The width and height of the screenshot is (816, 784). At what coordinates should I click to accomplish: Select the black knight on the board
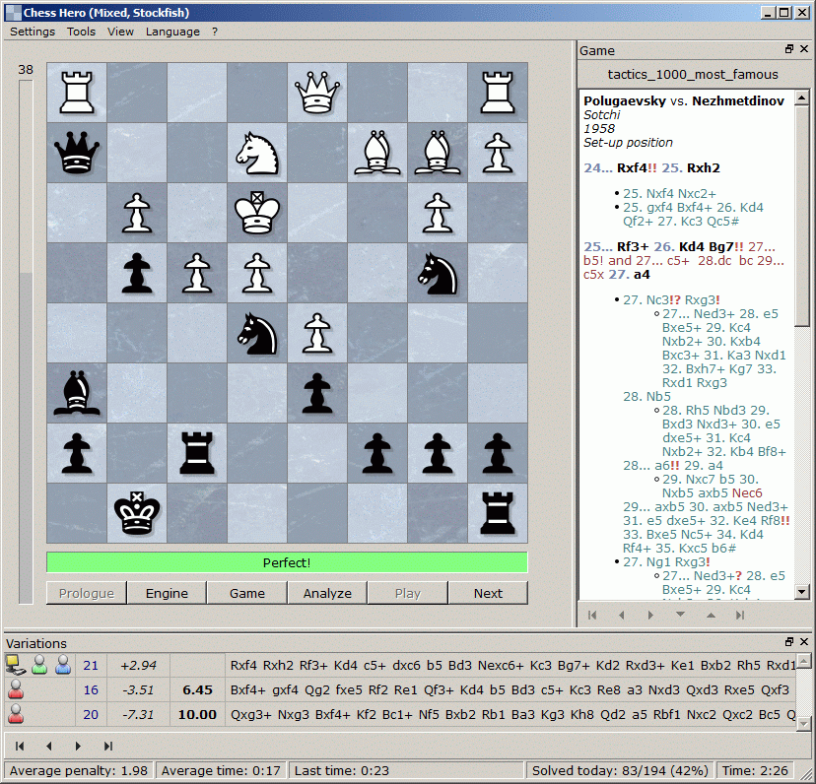coord(437,274)
